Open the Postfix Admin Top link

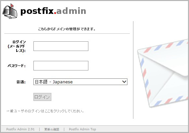(82, 129)
